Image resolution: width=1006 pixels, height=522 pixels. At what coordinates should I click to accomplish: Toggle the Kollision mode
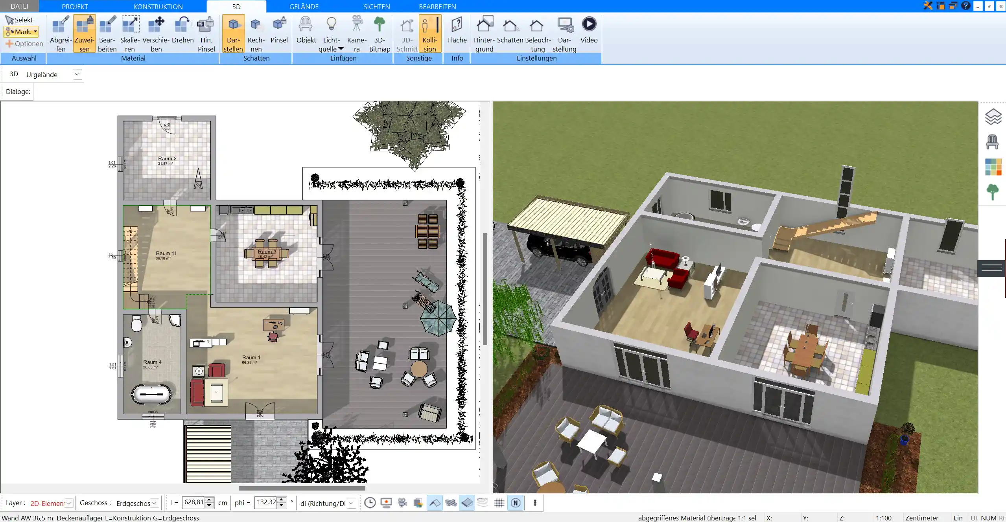point(430,34)
